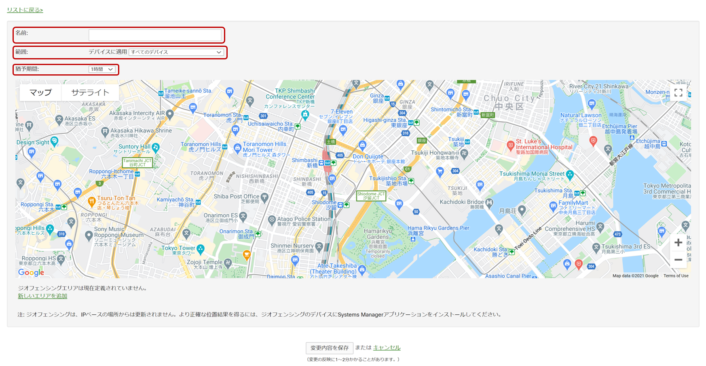This screenshot has width=706, height=366.
Task: Click the Tanimachi JCT sign
Action: click(137, 162)
